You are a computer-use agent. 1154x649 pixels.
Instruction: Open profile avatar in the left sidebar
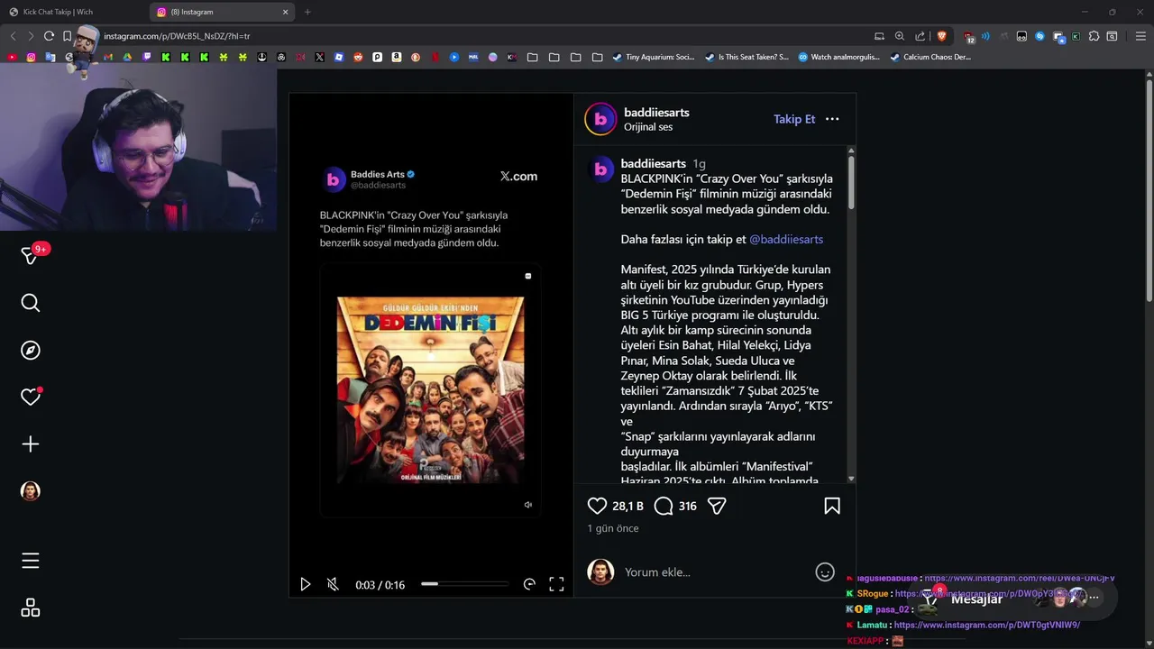31,491
